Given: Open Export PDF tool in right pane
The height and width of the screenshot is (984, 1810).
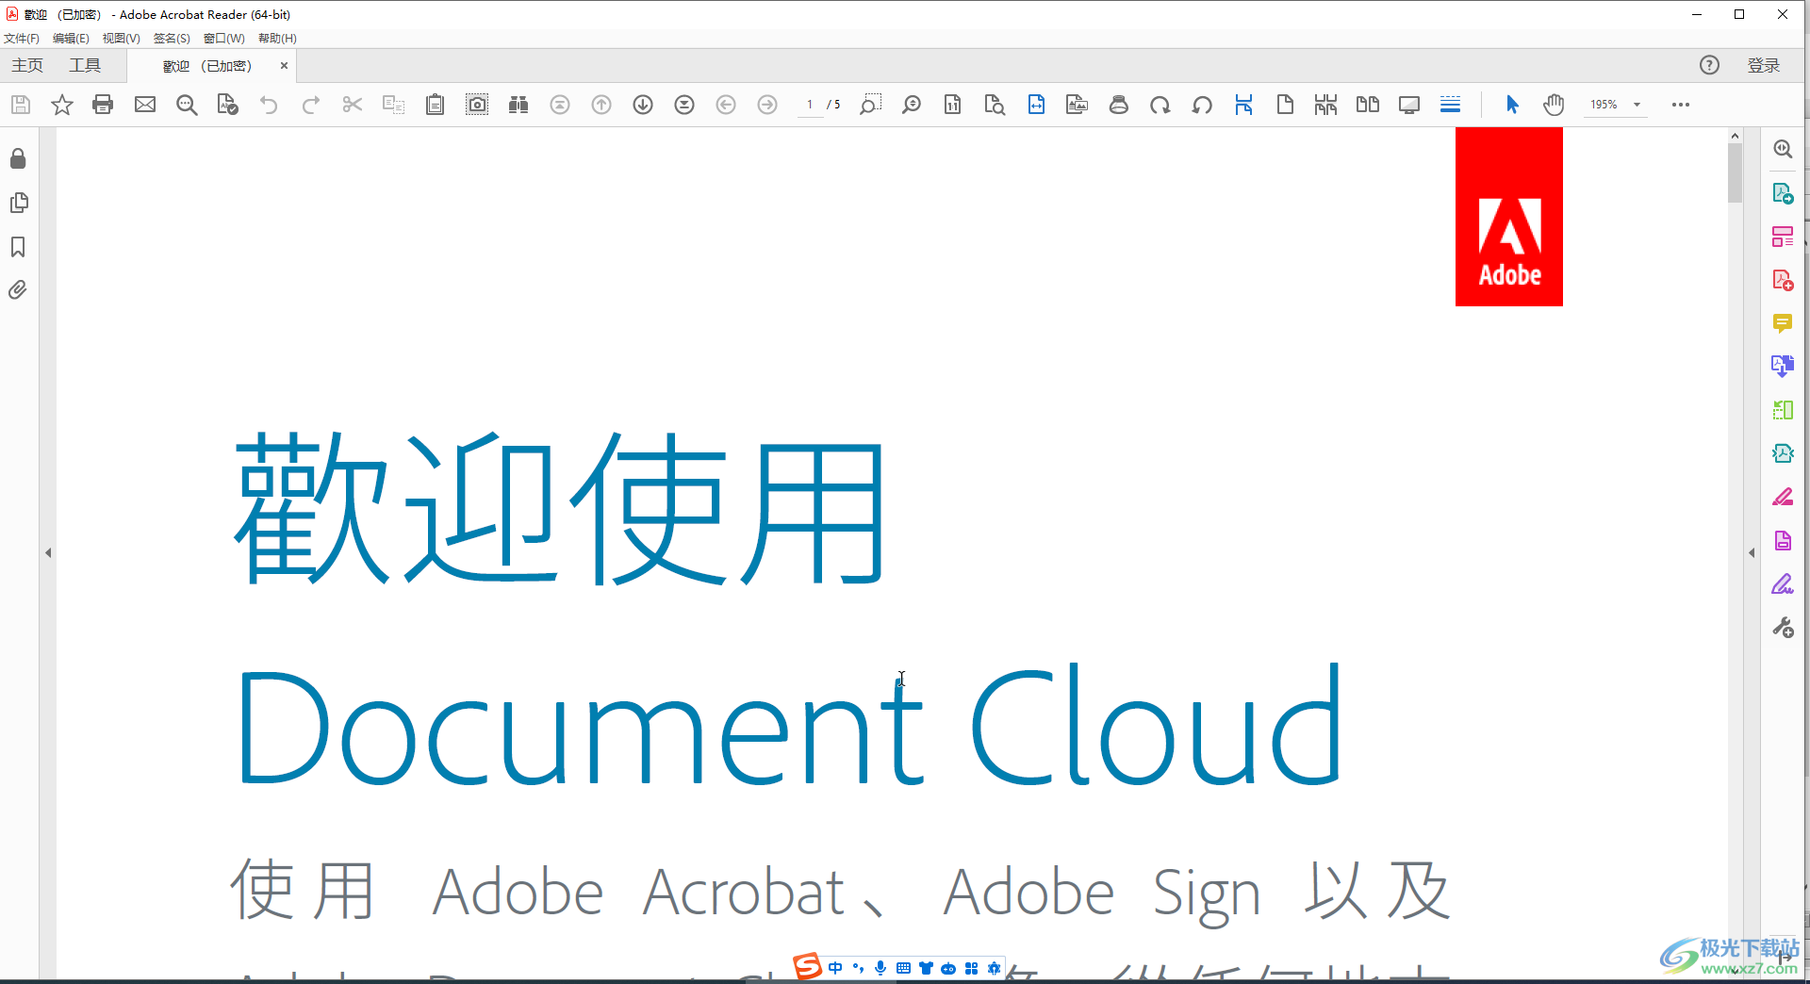Looking at the screenshot, I should pos(1783,193).
